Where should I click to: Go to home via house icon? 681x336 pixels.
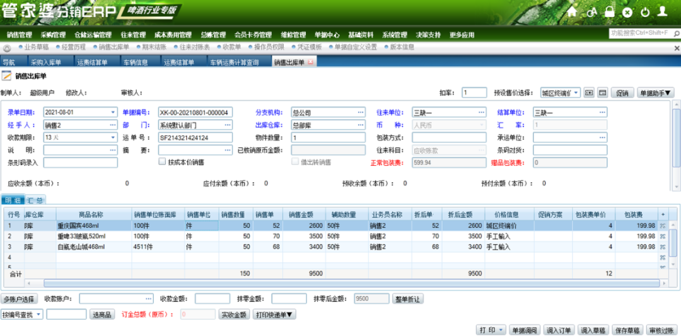[x=572, y=12]
